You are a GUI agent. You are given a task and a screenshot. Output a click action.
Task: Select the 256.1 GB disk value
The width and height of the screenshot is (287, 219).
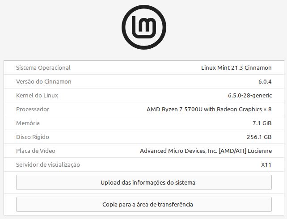[x=259, y=137]
